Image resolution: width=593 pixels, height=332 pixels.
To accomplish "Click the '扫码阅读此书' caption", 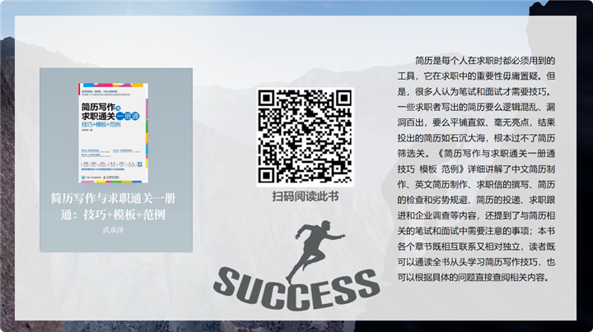I will pos(306,196).
